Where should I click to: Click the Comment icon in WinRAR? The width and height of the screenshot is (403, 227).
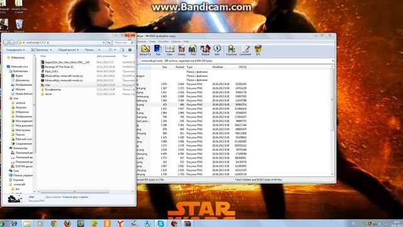pyautogui.click(x=245, y=50)
